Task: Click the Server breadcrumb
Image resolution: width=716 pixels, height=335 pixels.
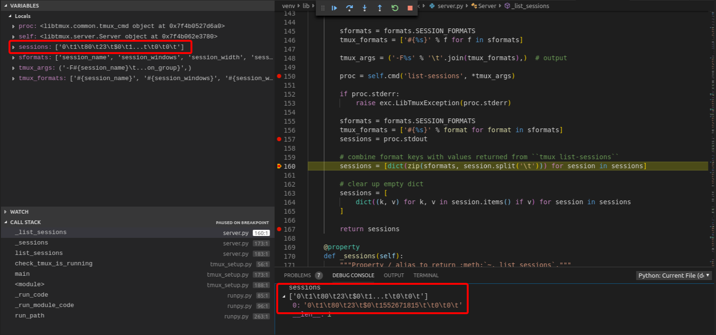Action: pos(487,6)
